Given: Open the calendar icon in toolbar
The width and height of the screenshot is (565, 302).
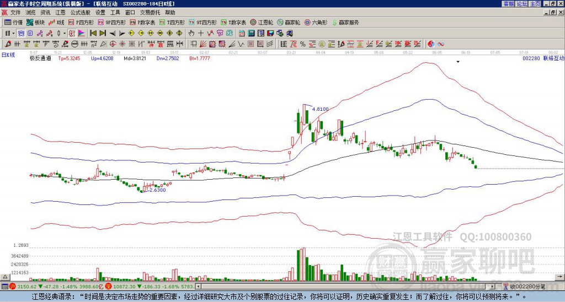Looking at the screenshot, I should pyautogui.click(x=242, y=34).
